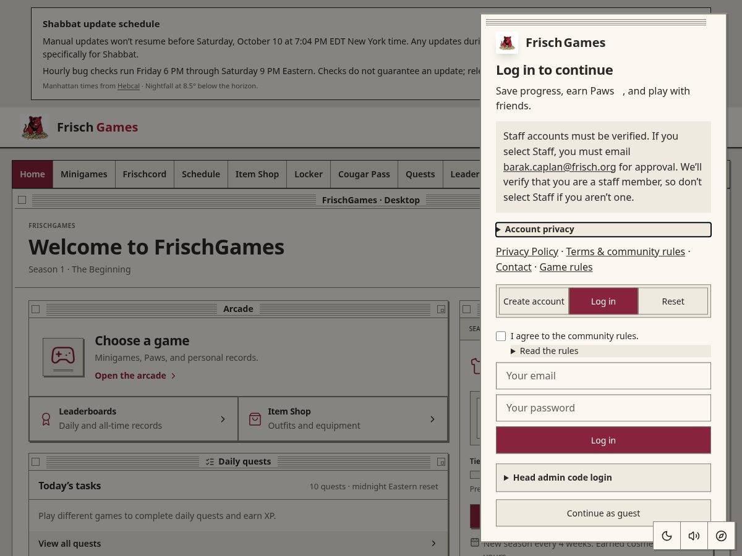Open the compass navigation icon

pos(721,536)
